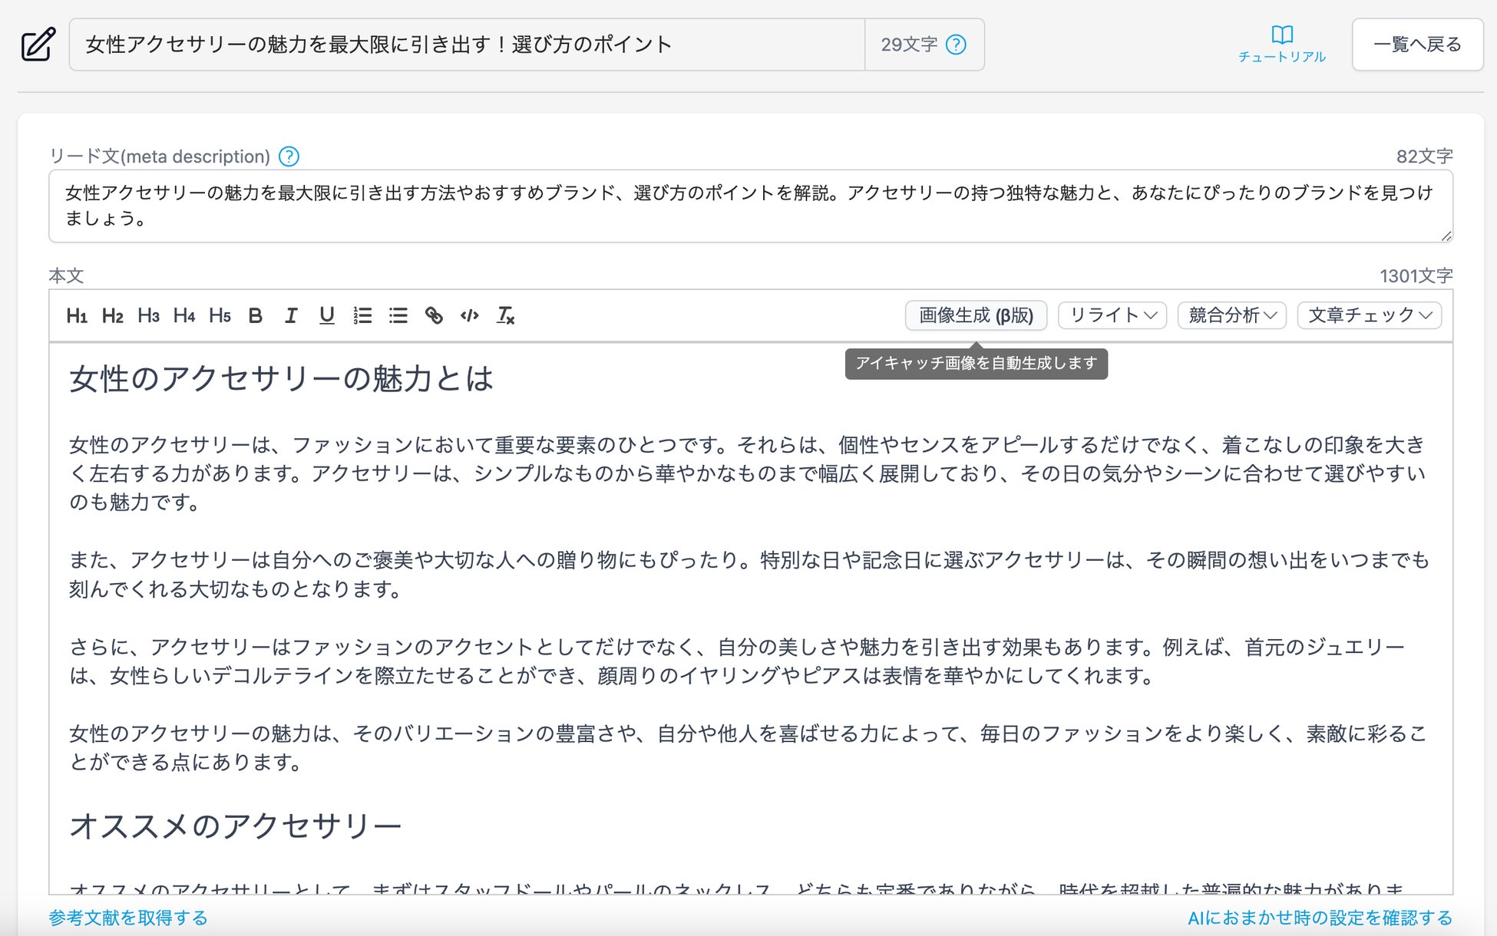Insert a bulleted list
The width and height of the screenshot is (1497, 936).
click(398, 315)
